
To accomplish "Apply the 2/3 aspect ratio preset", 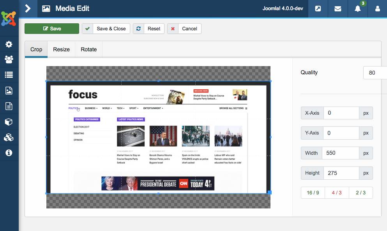I will (x=360, y=192).
